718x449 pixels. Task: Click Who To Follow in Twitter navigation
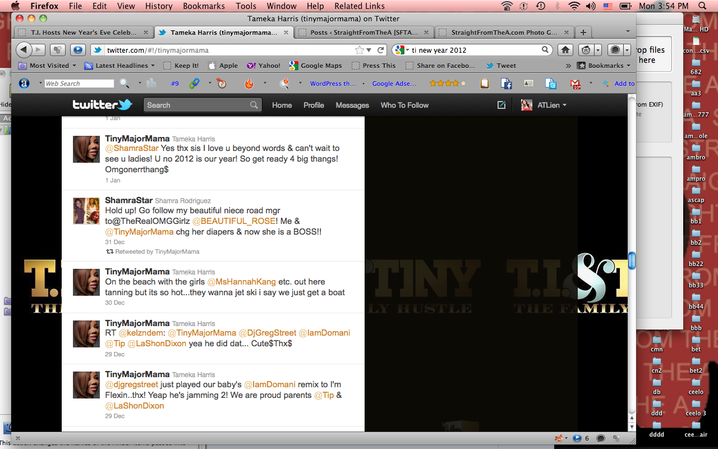[x=404, y=105]
